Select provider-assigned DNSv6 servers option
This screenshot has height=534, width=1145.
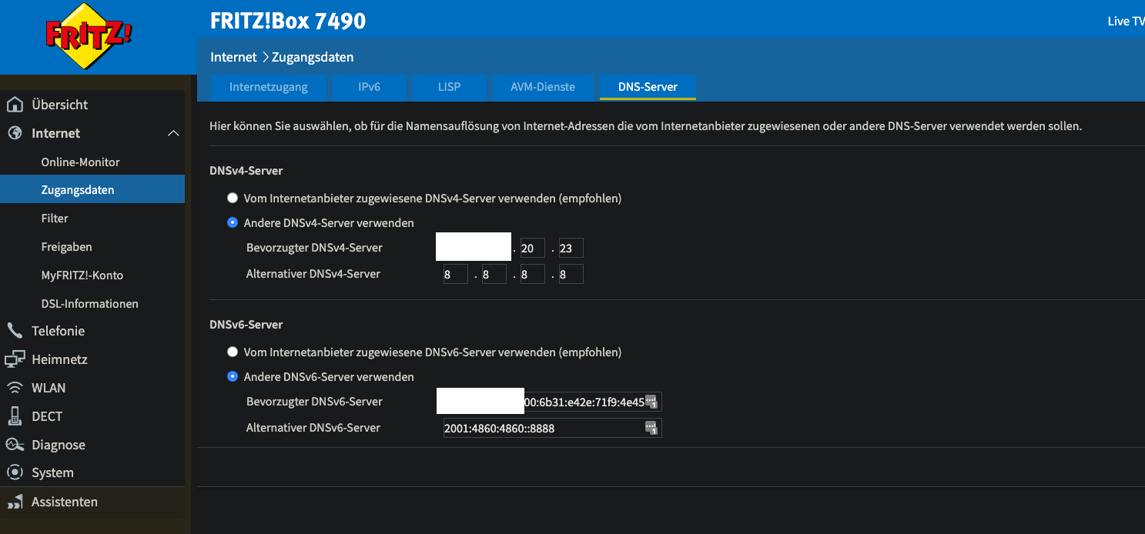point(233,352)
